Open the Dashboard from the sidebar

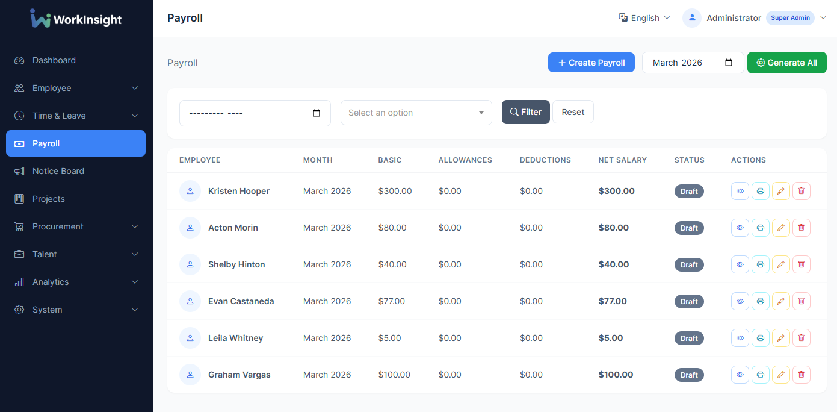pos(54,60)
